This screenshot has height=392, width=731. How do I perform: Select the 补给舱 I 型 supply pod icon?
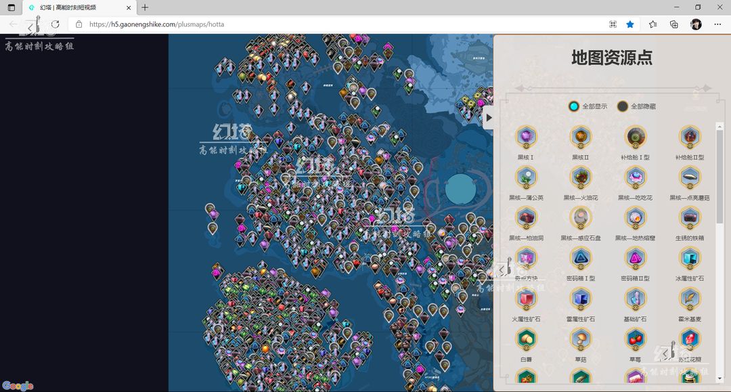click(635, 137)
